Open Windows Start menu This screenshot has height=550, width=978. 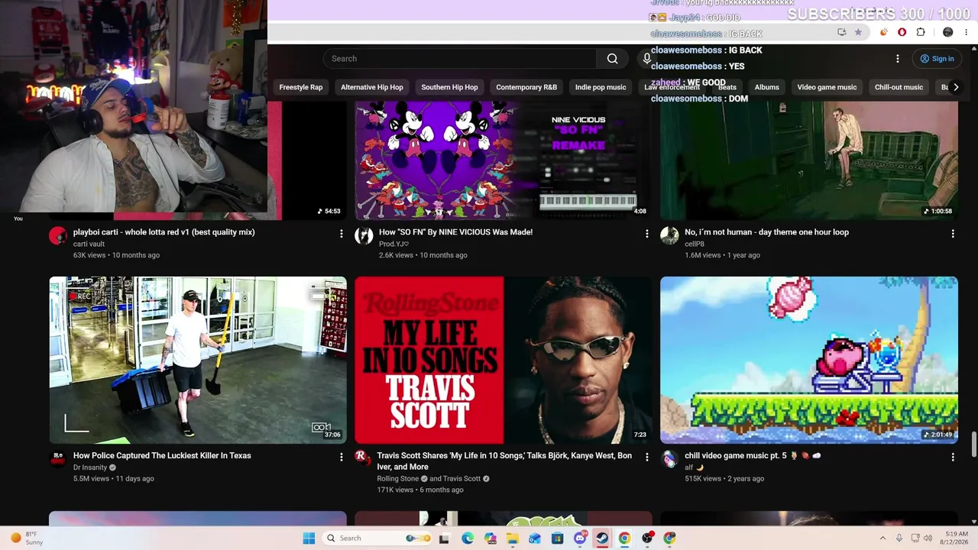click(x=309, y=538)
